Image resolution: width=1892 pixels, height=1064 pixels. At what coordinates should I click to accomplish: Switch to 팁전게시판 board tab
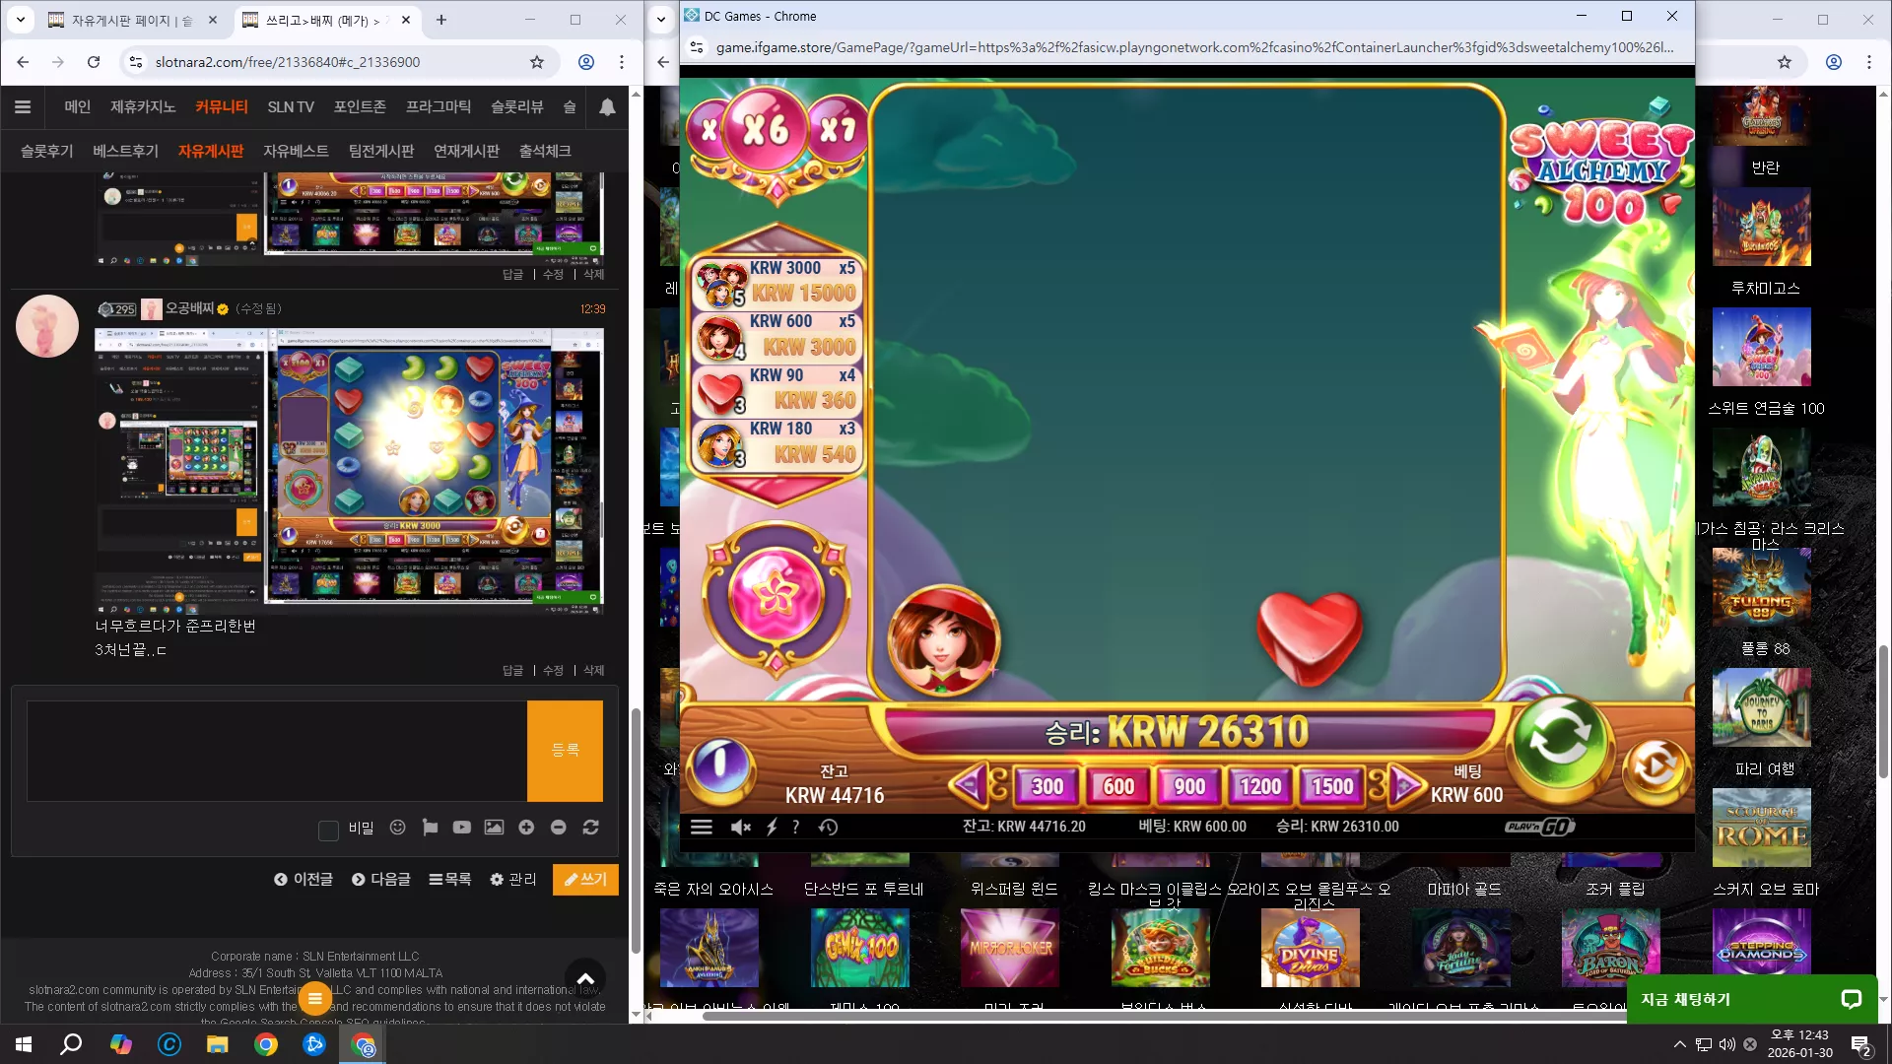coord(381,151)
